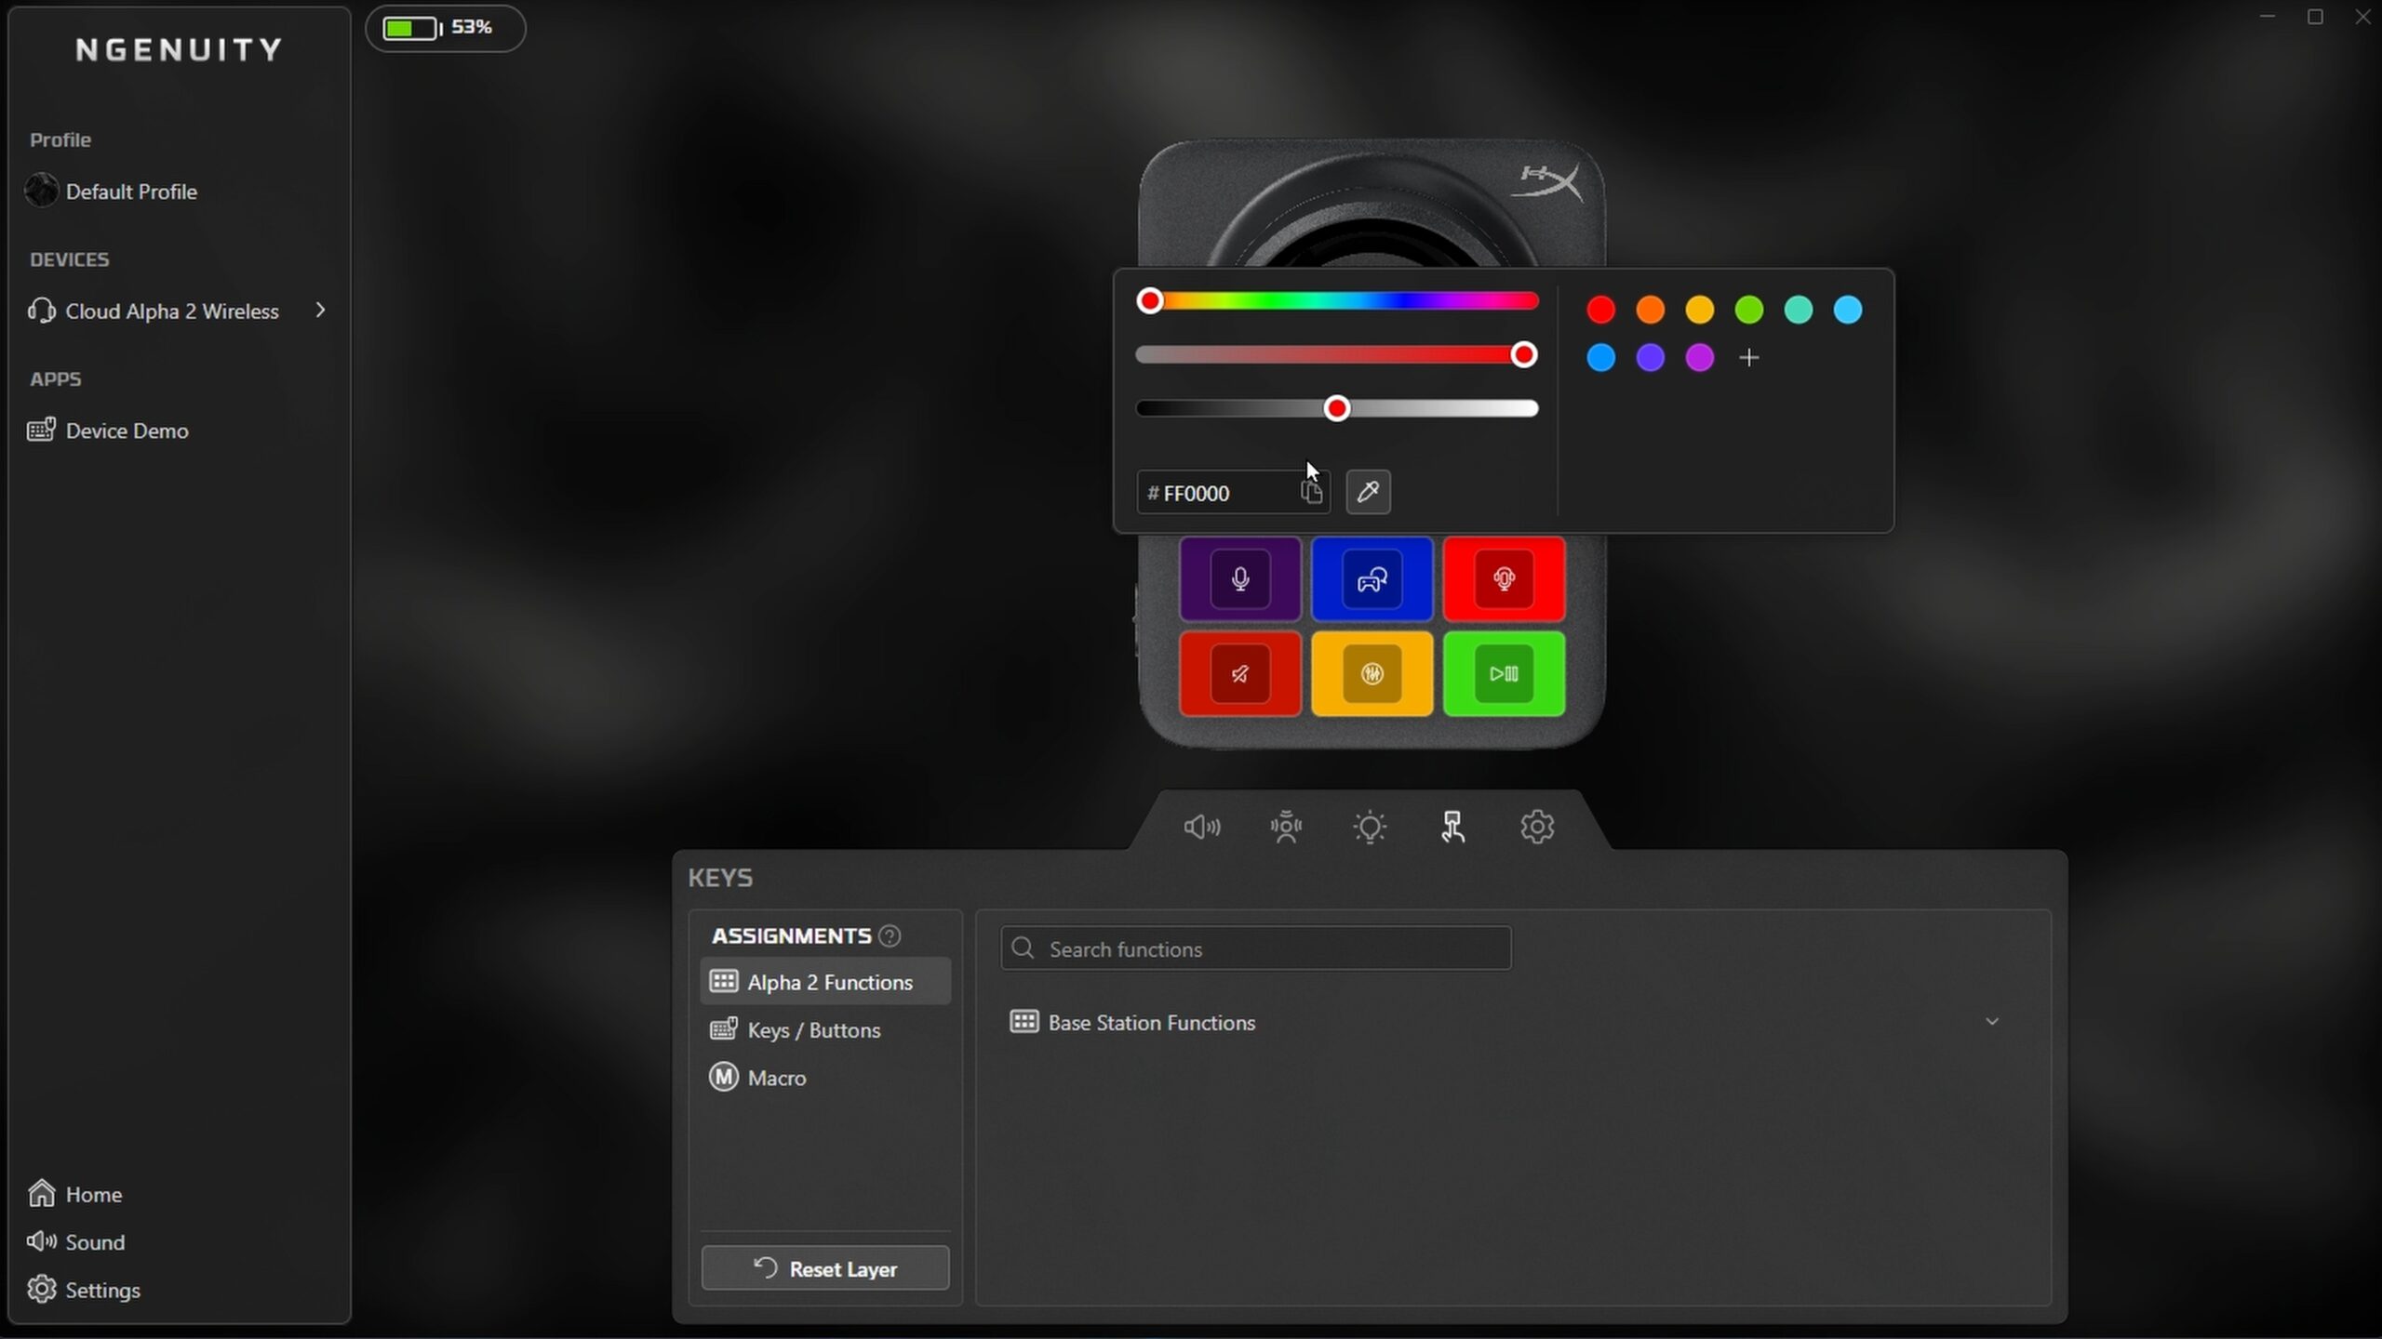Click the hue rainbow slider handle
This screenshot has width=2382, height=1339.
coord(1150,300)
